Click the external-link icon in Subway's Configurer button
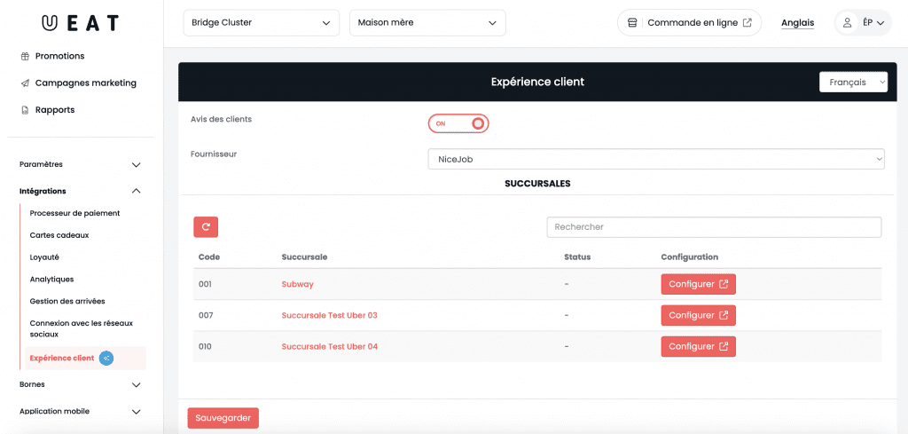Screen dimensions: 908x434 pos(724,285)
